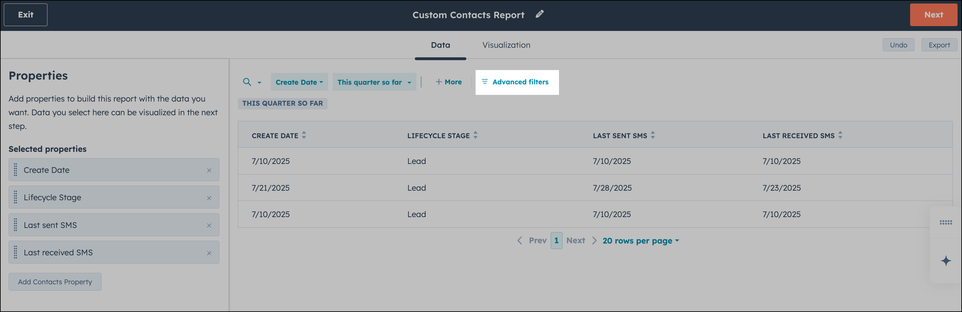Open Advanced filters
This screenshot has width=962, height=312.
[x=515, y=82]
